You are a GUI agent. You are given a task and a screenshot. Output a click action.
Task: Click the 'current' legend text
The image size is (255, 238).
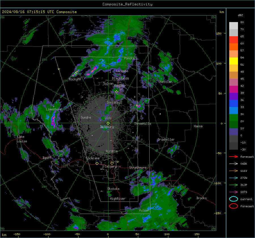pyautogui.click(x=246, y=199)
